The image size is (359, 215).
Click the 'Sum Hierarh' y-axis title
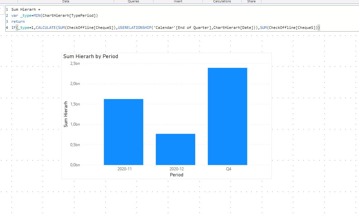(x=66, y=114)
